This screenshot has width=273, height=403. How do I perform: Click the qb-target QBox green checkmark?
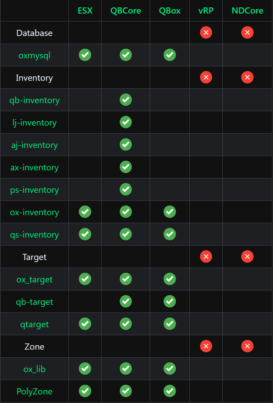click(170, 301)
